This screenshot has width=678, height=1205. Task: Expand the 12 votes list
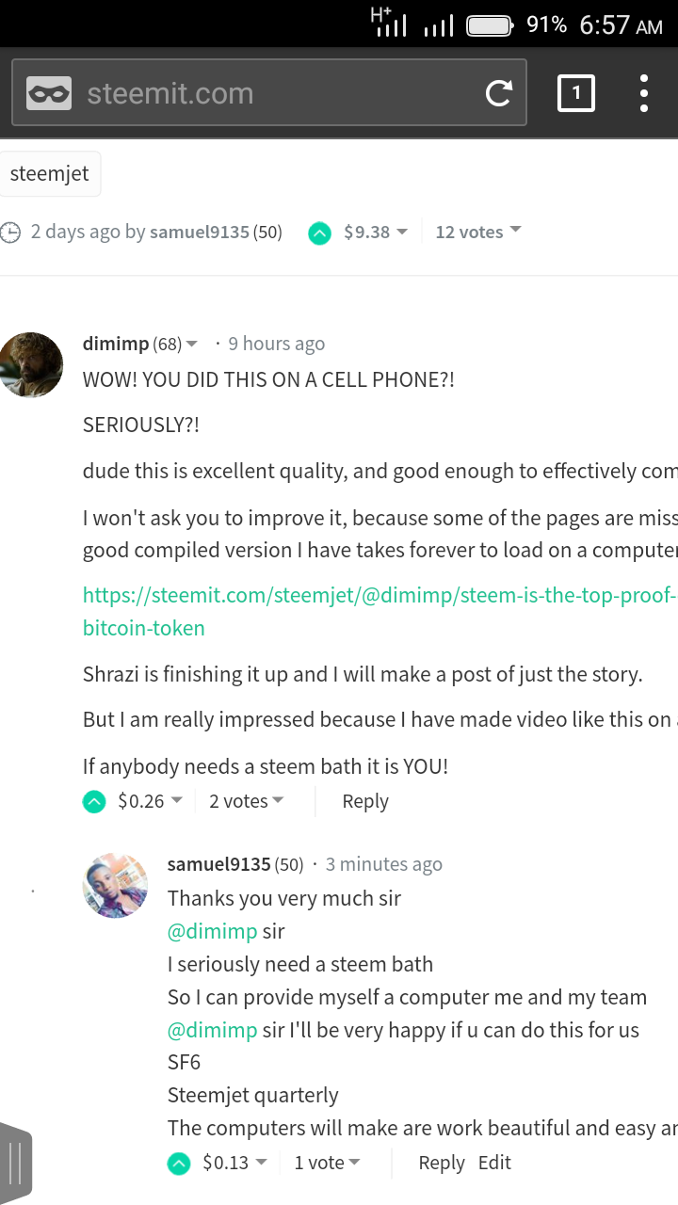[x=477, y=232]
